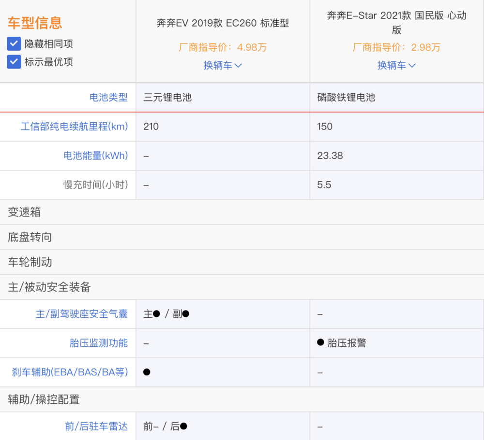Expand the 底盘转向 section header
The height and width of the screenshot is (440, 484).
(x=242, y=237)
